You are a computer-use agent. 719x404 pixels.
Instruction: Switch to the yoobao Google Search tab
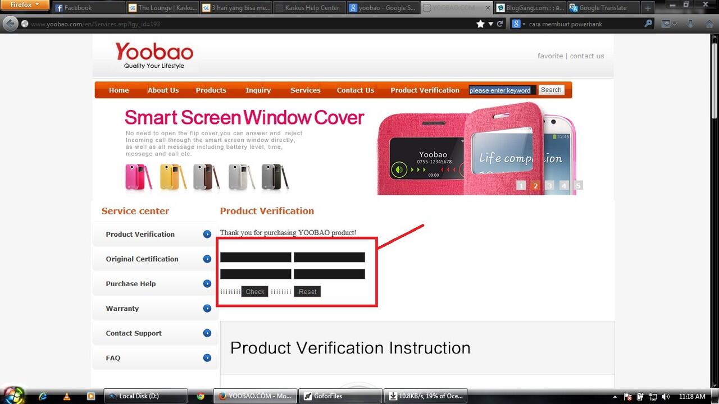[x=383, y=8]
